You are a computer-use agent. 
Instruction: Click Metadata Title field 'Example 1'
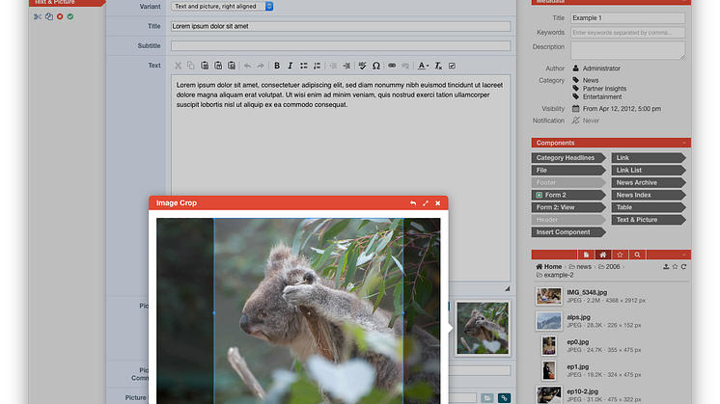[x=627, y=18]
